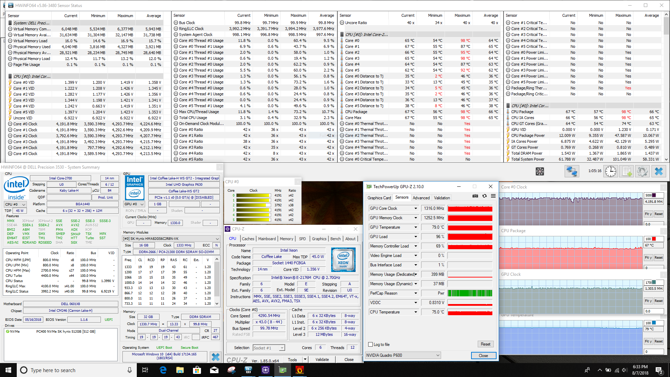The image size is (670, 377).
Task: Click GPU-Z refresh icon
Action: coord(484,196)
